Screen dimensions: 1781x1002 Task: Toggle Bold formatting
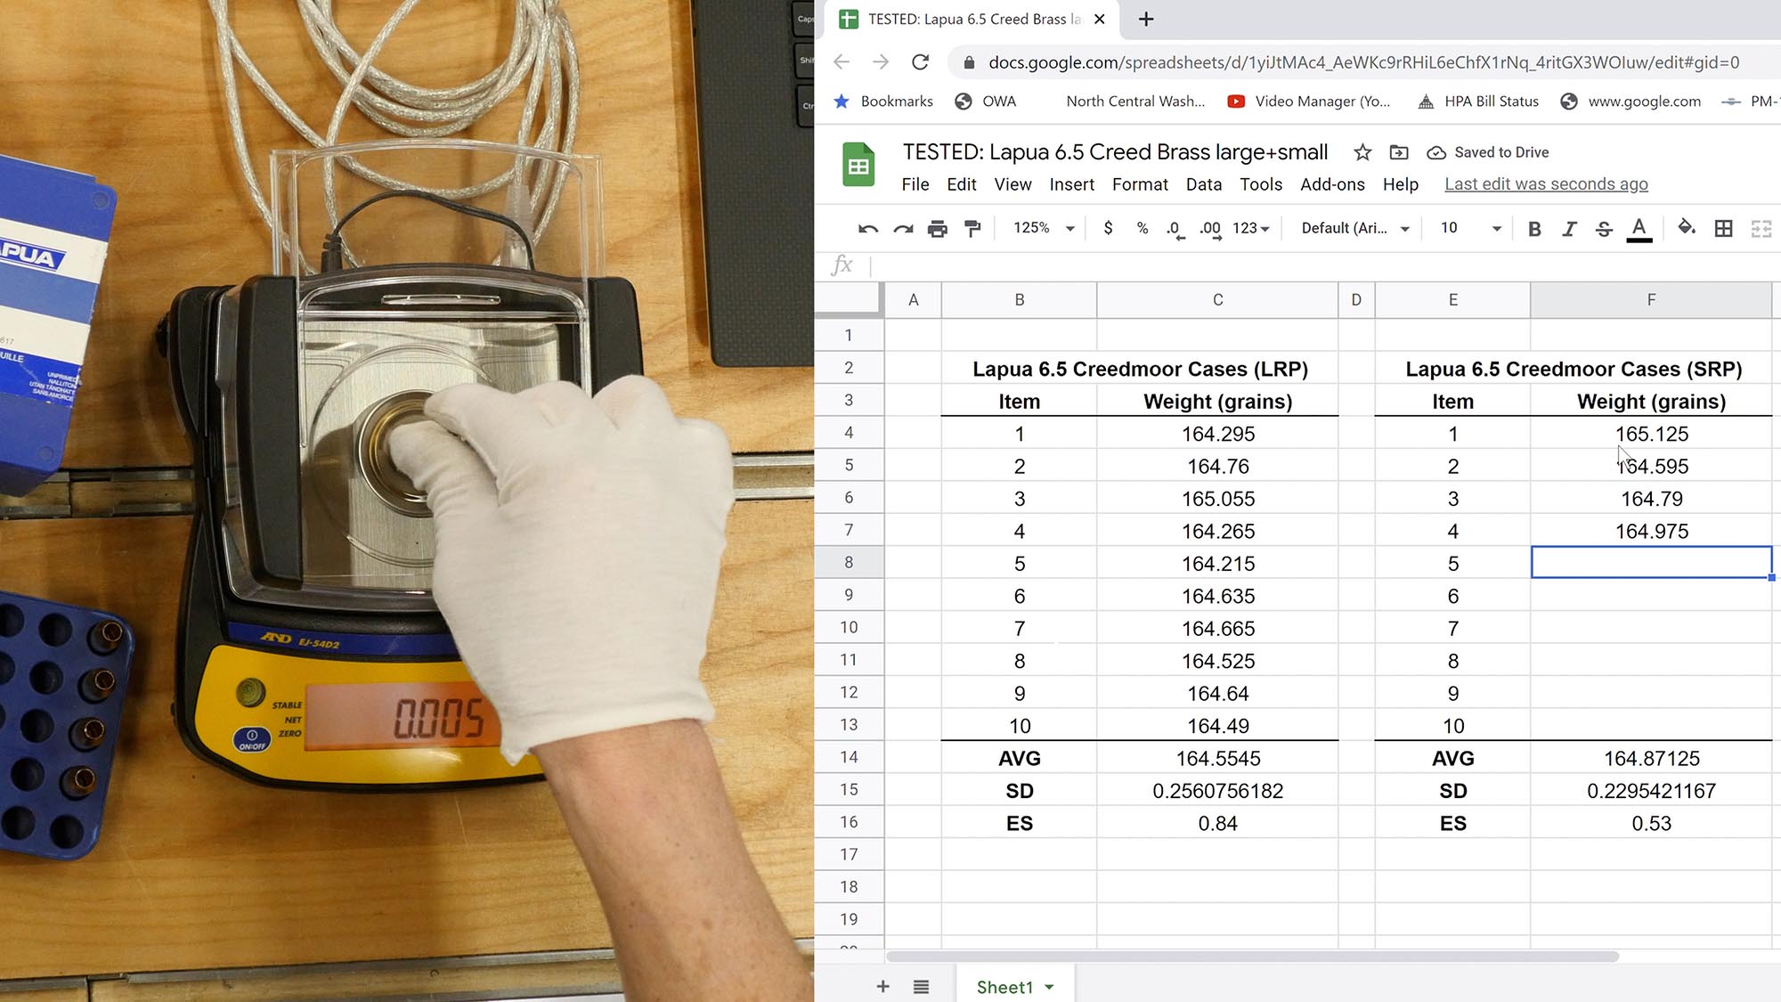point(1533,229)
